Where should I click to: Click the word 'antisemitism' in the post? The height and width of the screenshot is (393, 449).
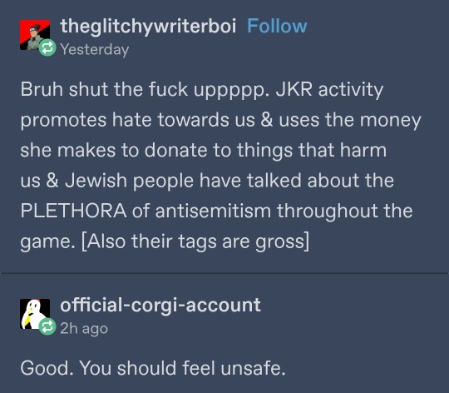pyautogui.click(x=213, y=211)
